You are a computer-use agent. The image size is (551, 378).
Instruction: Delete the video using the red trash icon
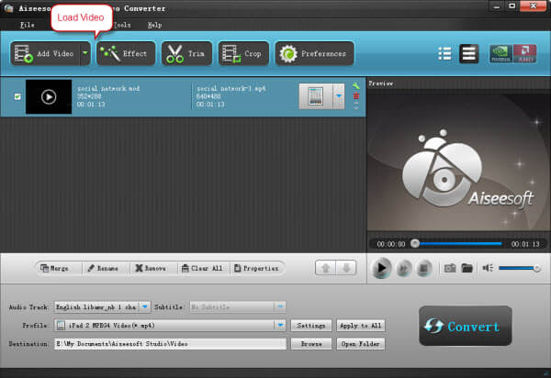(356, 95)
